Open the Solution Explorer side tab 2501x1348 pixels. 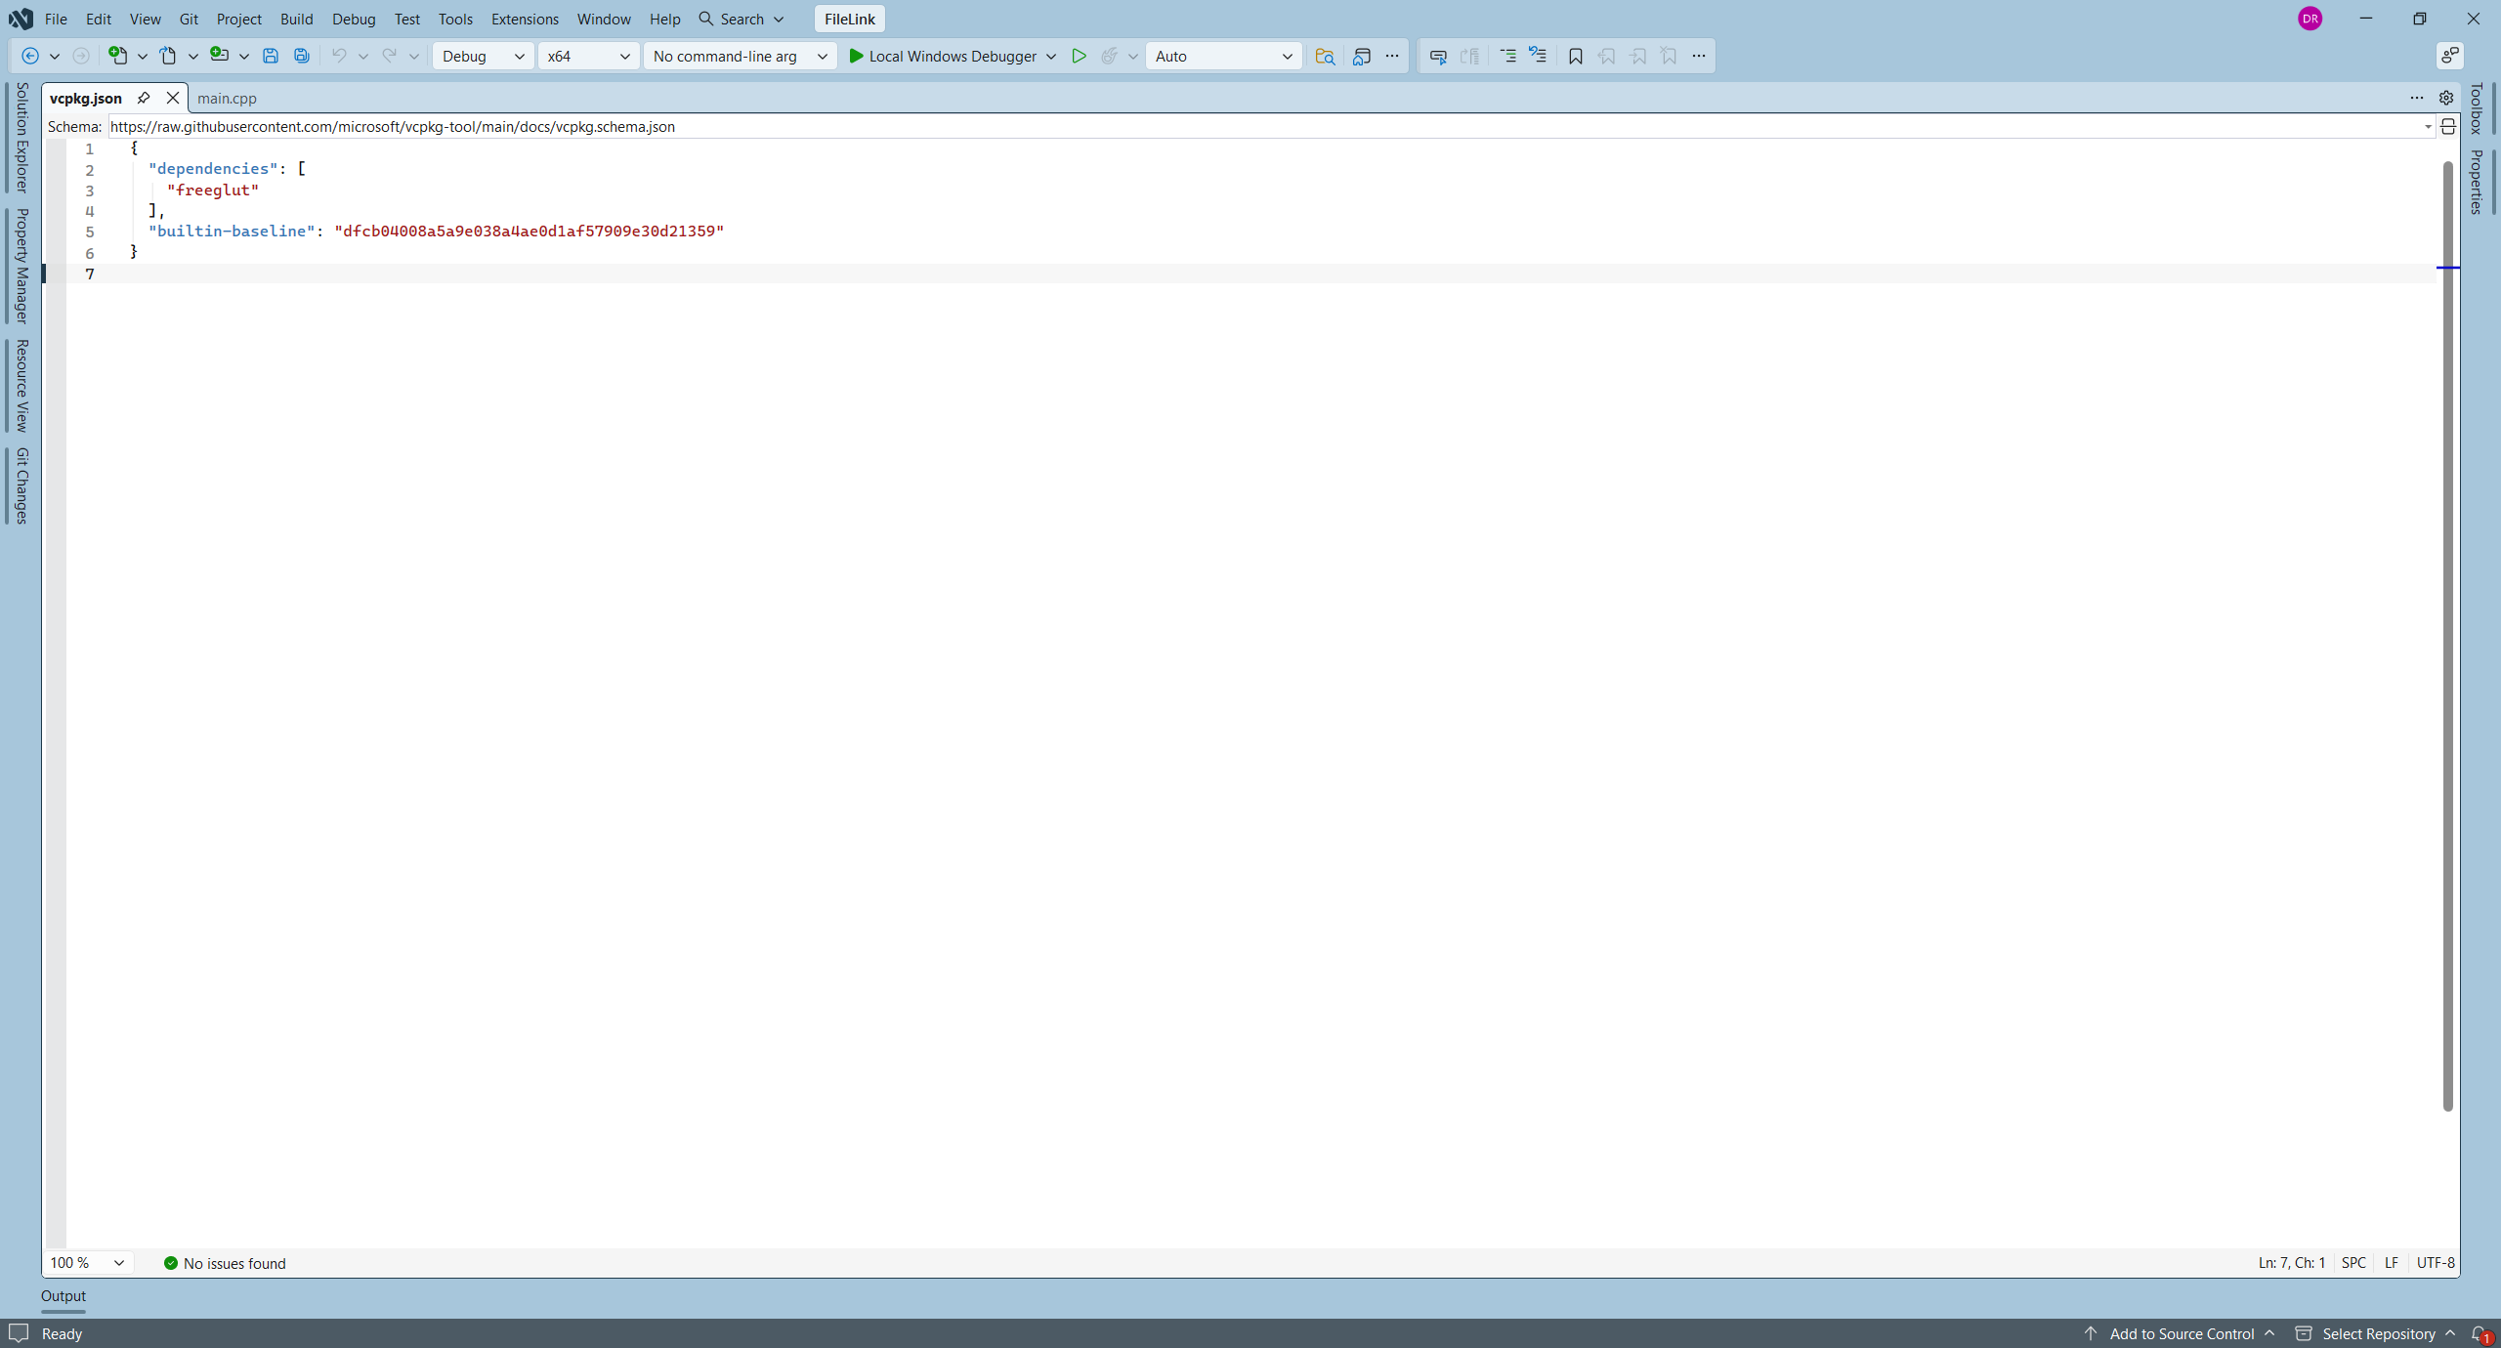point(21,138)
